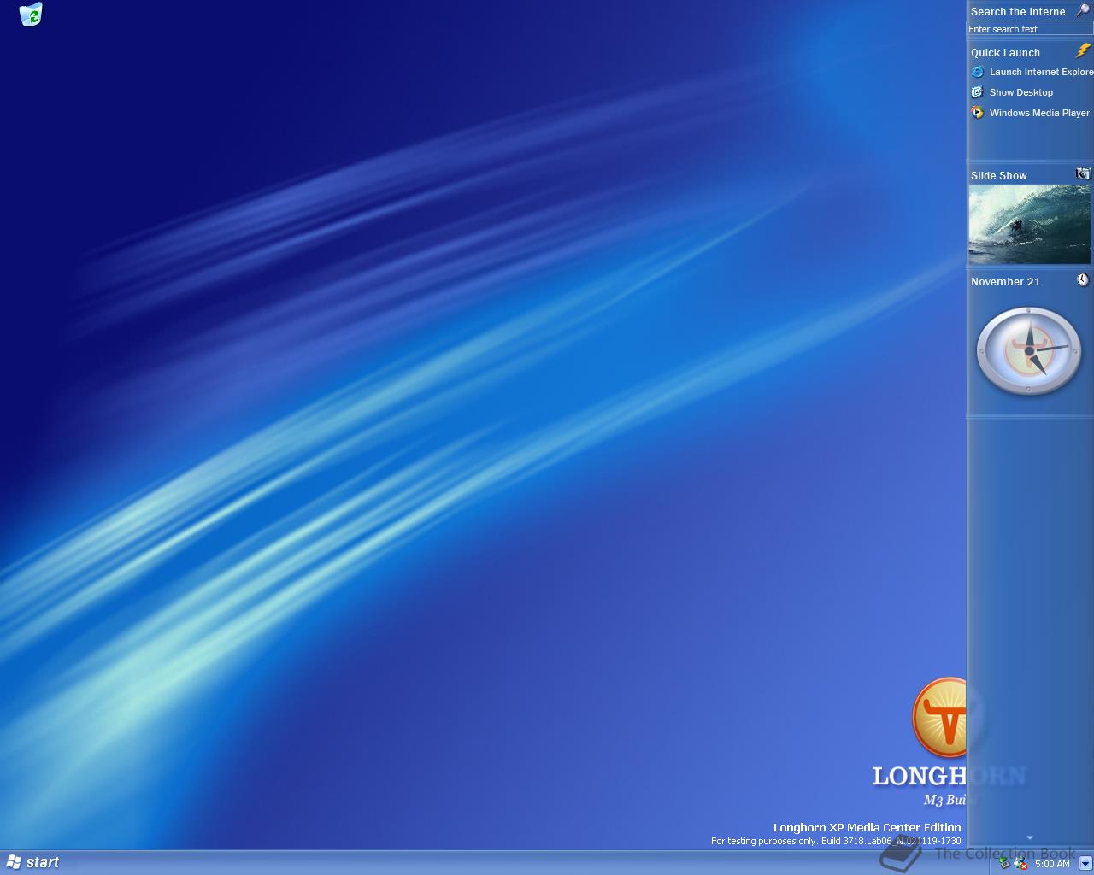Click the safely remove hardware tray icon
The height and width of the screenshot is (875, 1094).
tap(1005, 863)
